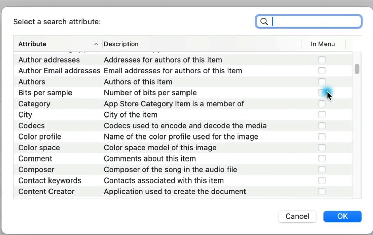Click description 'App Store Category item is a member of'

tap(174, 104)
